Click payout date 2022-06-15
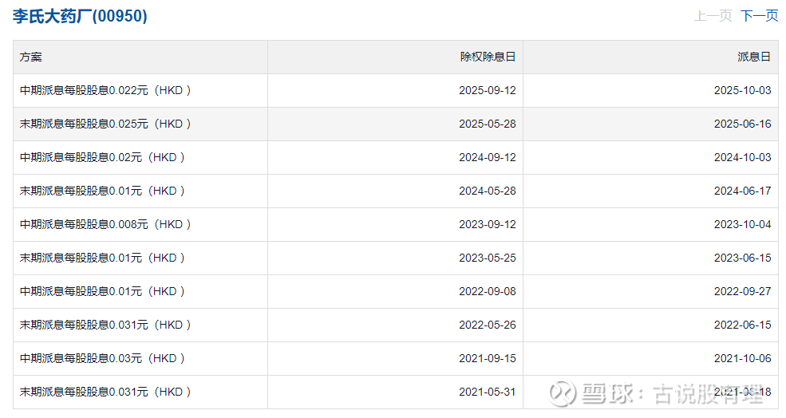The image size is (786, 418). 743,325
